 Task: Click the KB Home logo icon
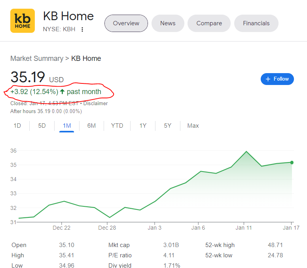point(23,21)
